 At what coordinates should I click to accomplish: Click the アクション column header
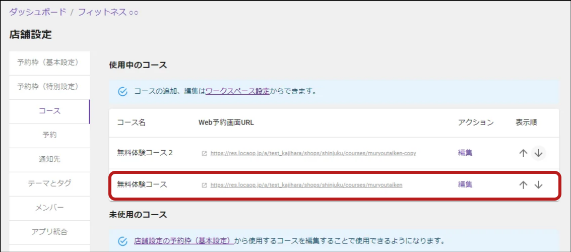476,122
